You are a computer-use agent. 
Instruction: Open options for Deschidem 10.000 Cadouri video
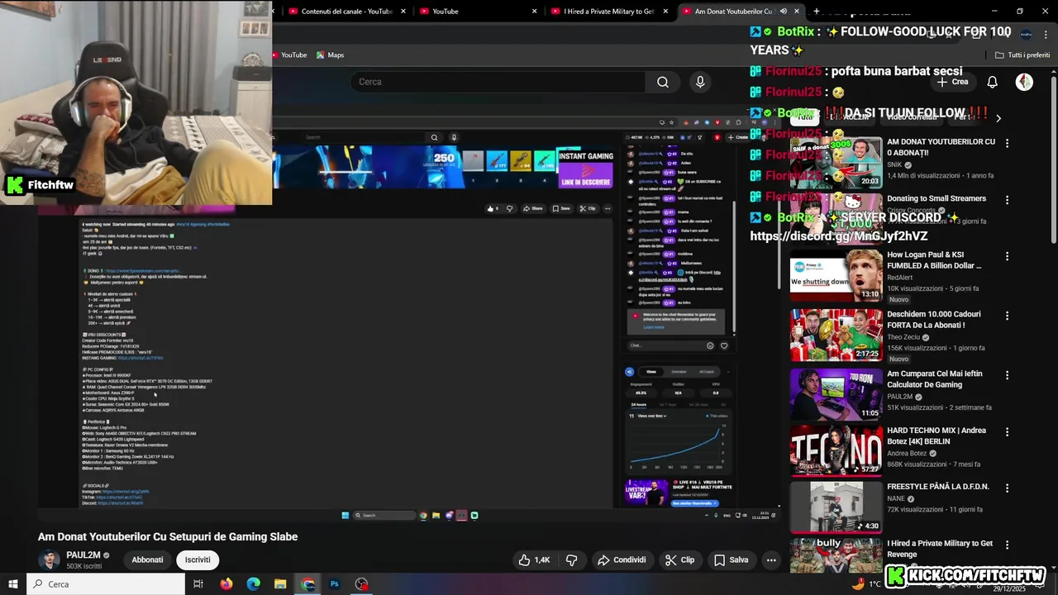(1007, 316)
